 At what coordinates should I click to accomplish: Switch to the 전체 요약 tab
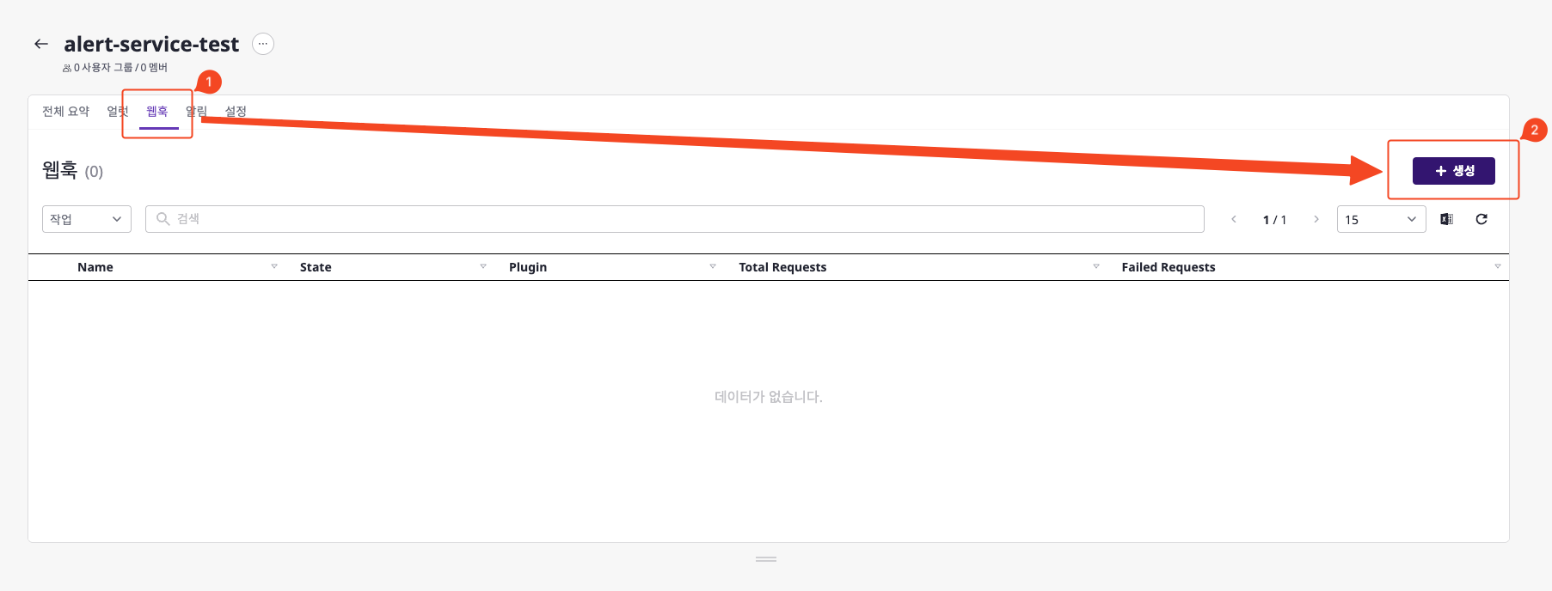coord(65,112)
